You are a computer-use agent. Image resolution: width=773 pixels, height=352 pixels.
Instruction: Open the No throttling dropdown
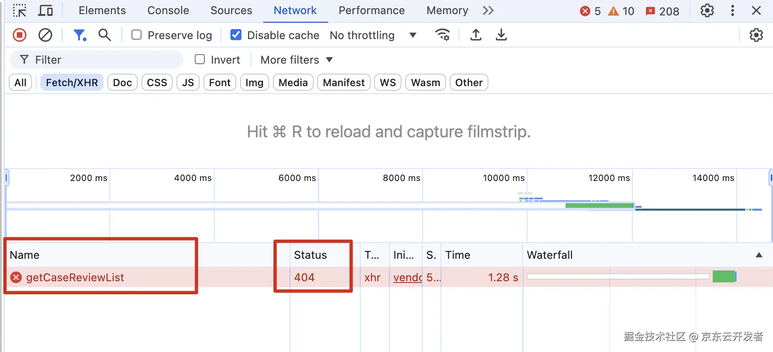(373, 35)
